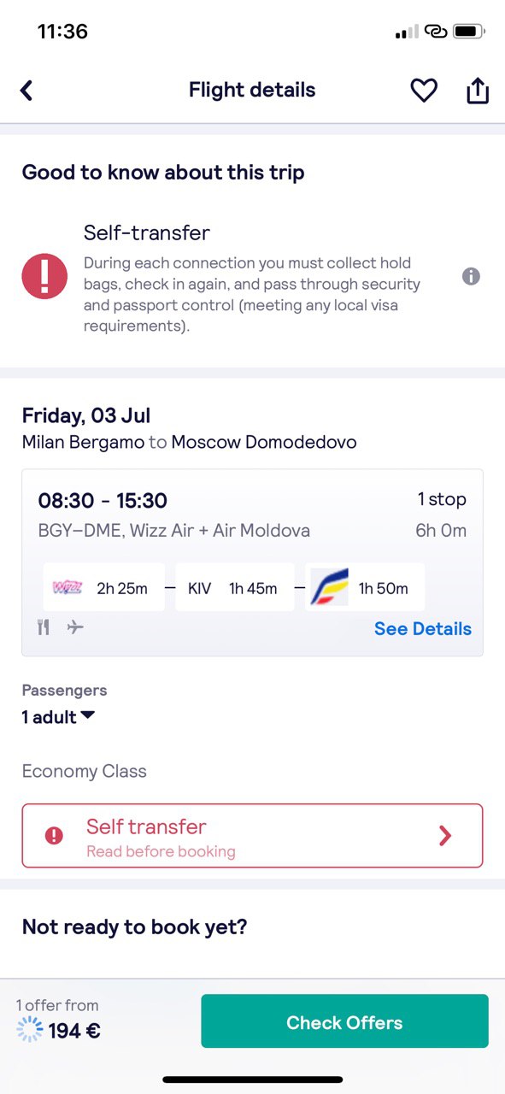
Task: Open Self transfer Read before booking
Action: [252, 836]
